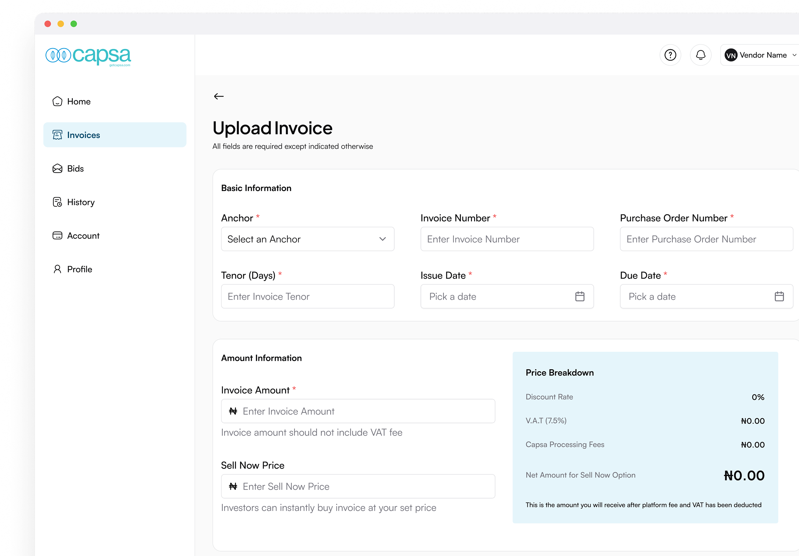The image size is (799, 556).
Task: Click 'All fields are required except indicated otherwise'
Action: tap(293, 146)
